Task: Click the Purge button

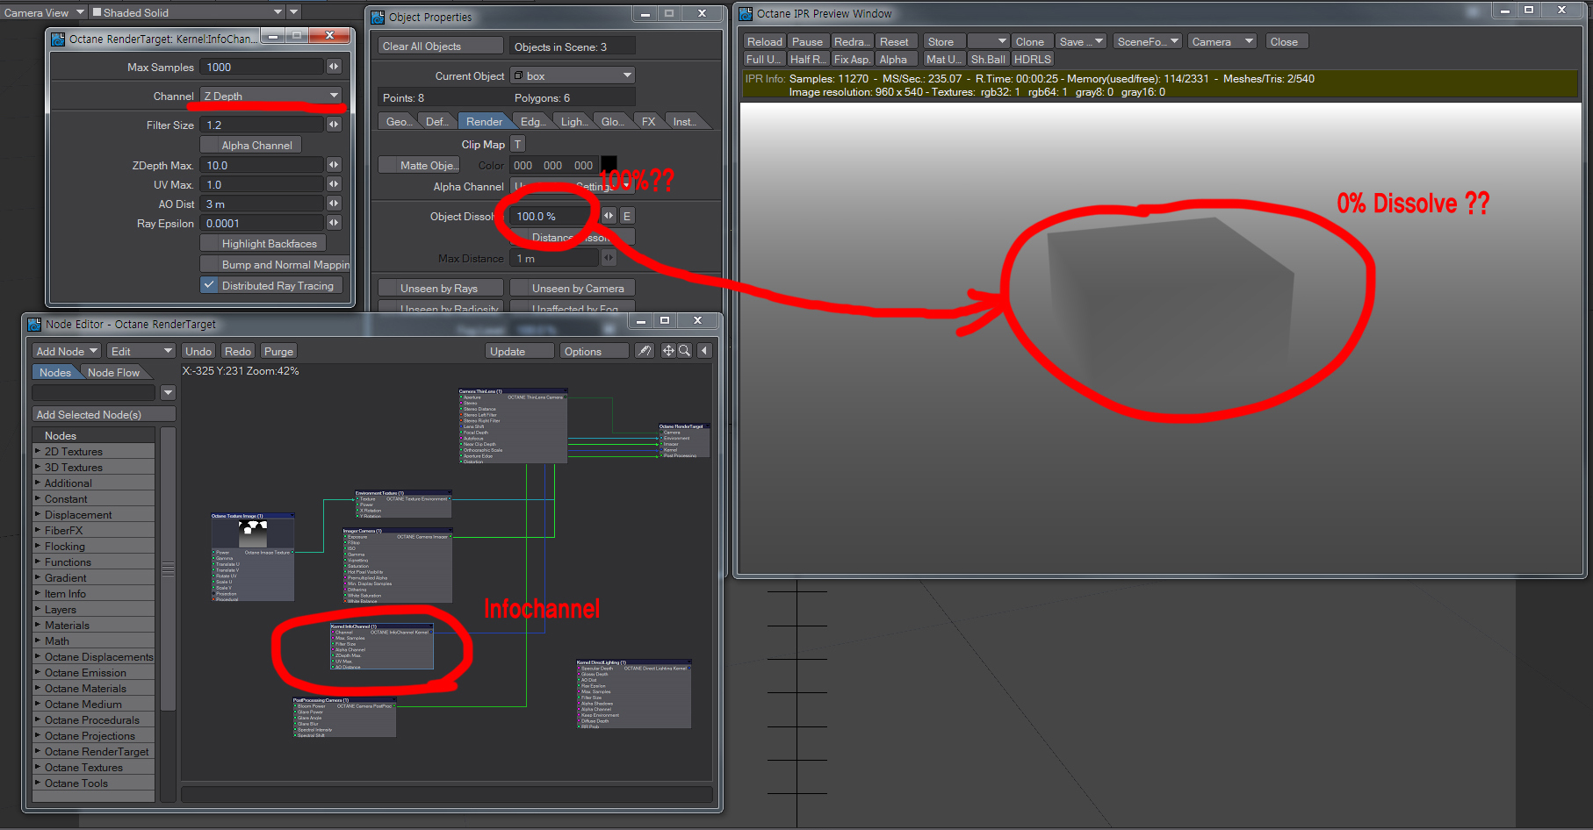Action: pyautogui.click(x=278, y=351)
